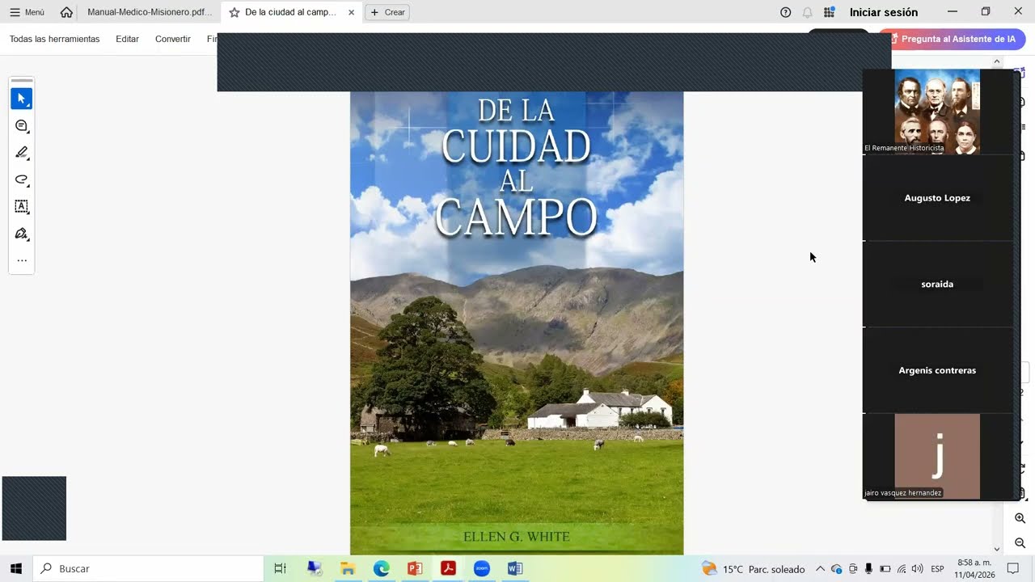Click the volume speaker tray icon
The image size is (1035, 582).
point(917,569)
